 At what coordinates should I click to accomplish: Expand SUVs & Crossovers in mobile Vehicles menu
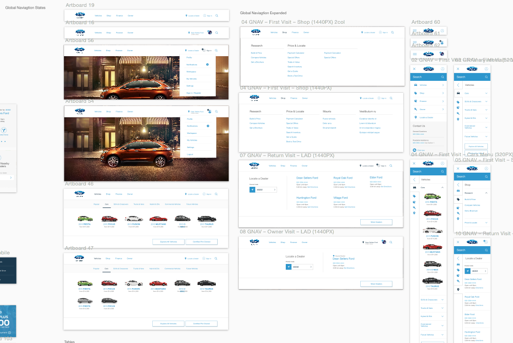486,101
